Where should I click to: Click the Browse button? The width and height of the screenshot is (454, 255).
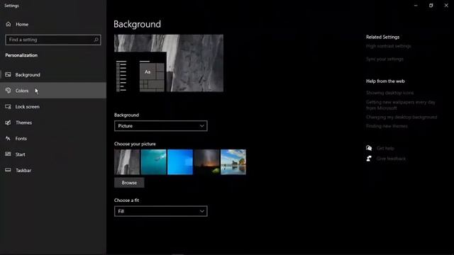tap(129, 183)
